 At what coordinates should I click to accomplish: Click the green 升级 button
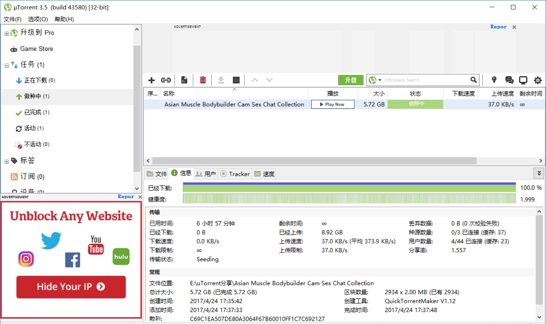point(351,80)
